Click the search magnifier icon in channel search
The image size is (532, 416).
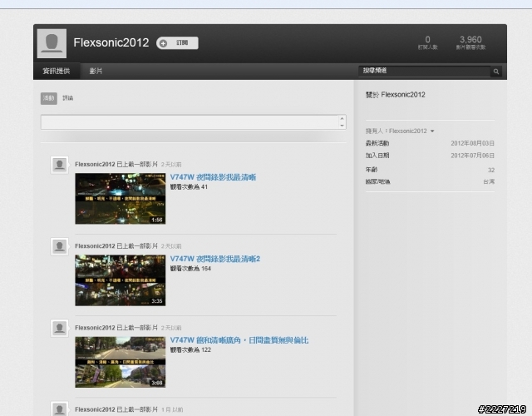click(497, 72)
